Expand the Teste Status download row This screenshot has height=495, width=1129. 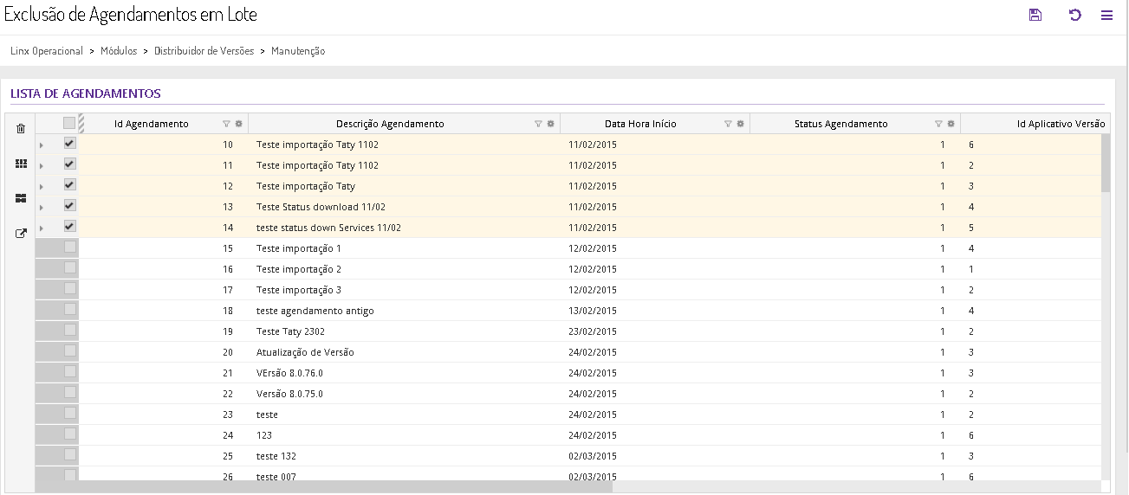point(41,207)
